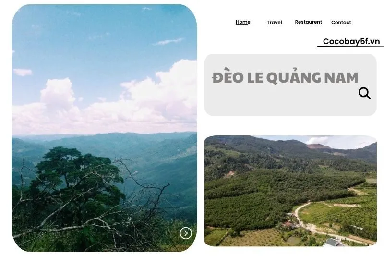This screenshot has width=384, height=256.
Task: Select the aerial forest valley photo
Action: pyautogui.click(x=290, y=191)
